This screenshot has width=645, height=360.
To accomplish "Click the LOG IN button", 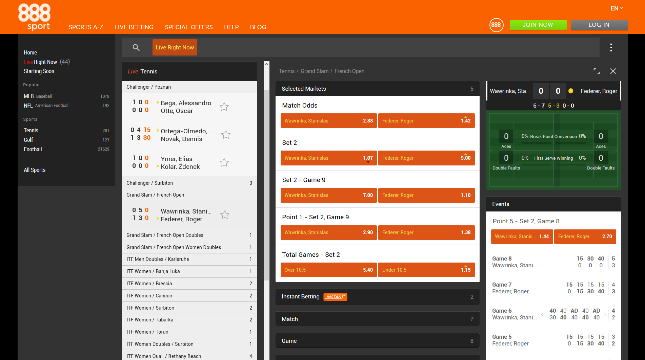I will (599, 25).
